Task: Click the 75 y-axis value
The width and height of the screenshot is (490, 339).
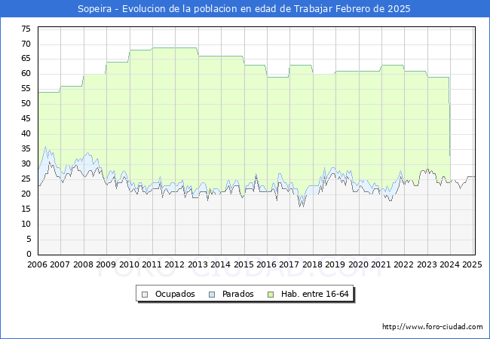Action: tap(26, 29)
